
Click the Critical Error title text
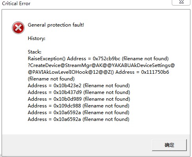[16, 4]
